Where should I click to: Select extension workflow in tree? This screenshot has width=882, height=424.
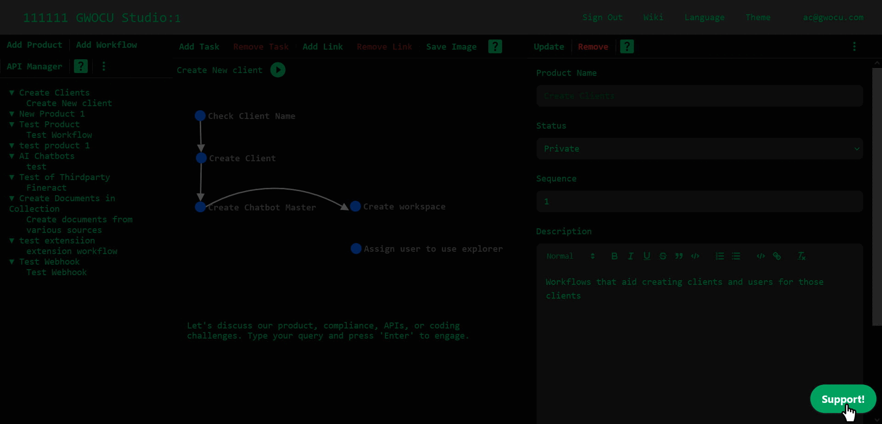pyautogui.click(x=72, y=251)
